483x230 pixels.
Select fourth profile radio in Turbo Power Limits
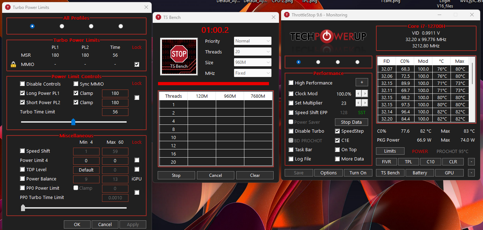(121, 26)
